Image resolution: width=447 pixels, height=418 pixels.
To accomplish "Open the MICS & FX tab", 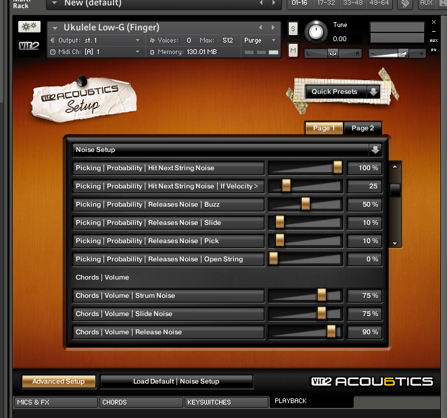I will 56,402.
